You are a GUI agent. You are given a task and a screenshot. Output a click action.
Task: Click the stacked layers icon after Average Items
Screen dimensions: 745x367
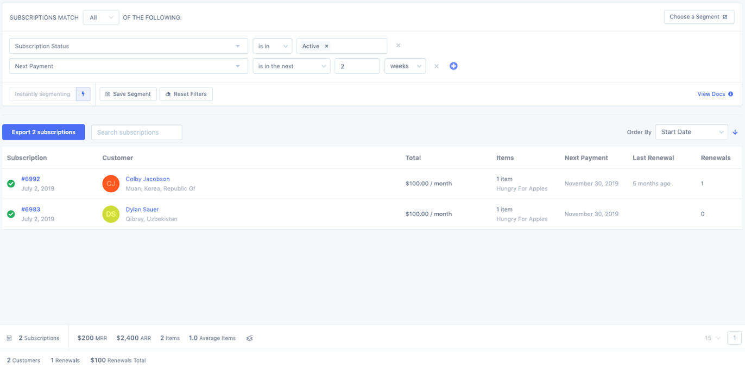(x=249, y=338)
